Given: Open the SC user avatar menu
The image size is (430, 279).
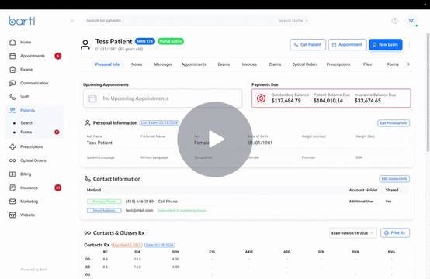Looking at the screenshot, I should [411, 21].
